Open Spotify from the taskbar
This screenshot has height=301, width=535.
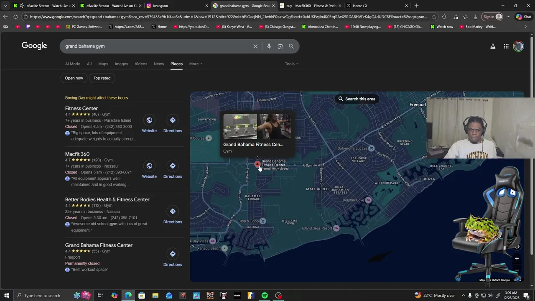265,296
